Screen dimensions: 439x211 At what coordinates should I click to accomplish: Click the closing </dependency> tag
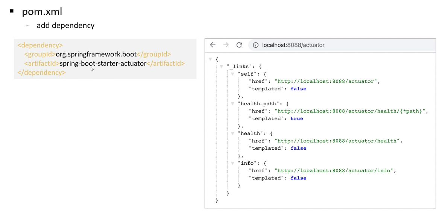point(41,73)
